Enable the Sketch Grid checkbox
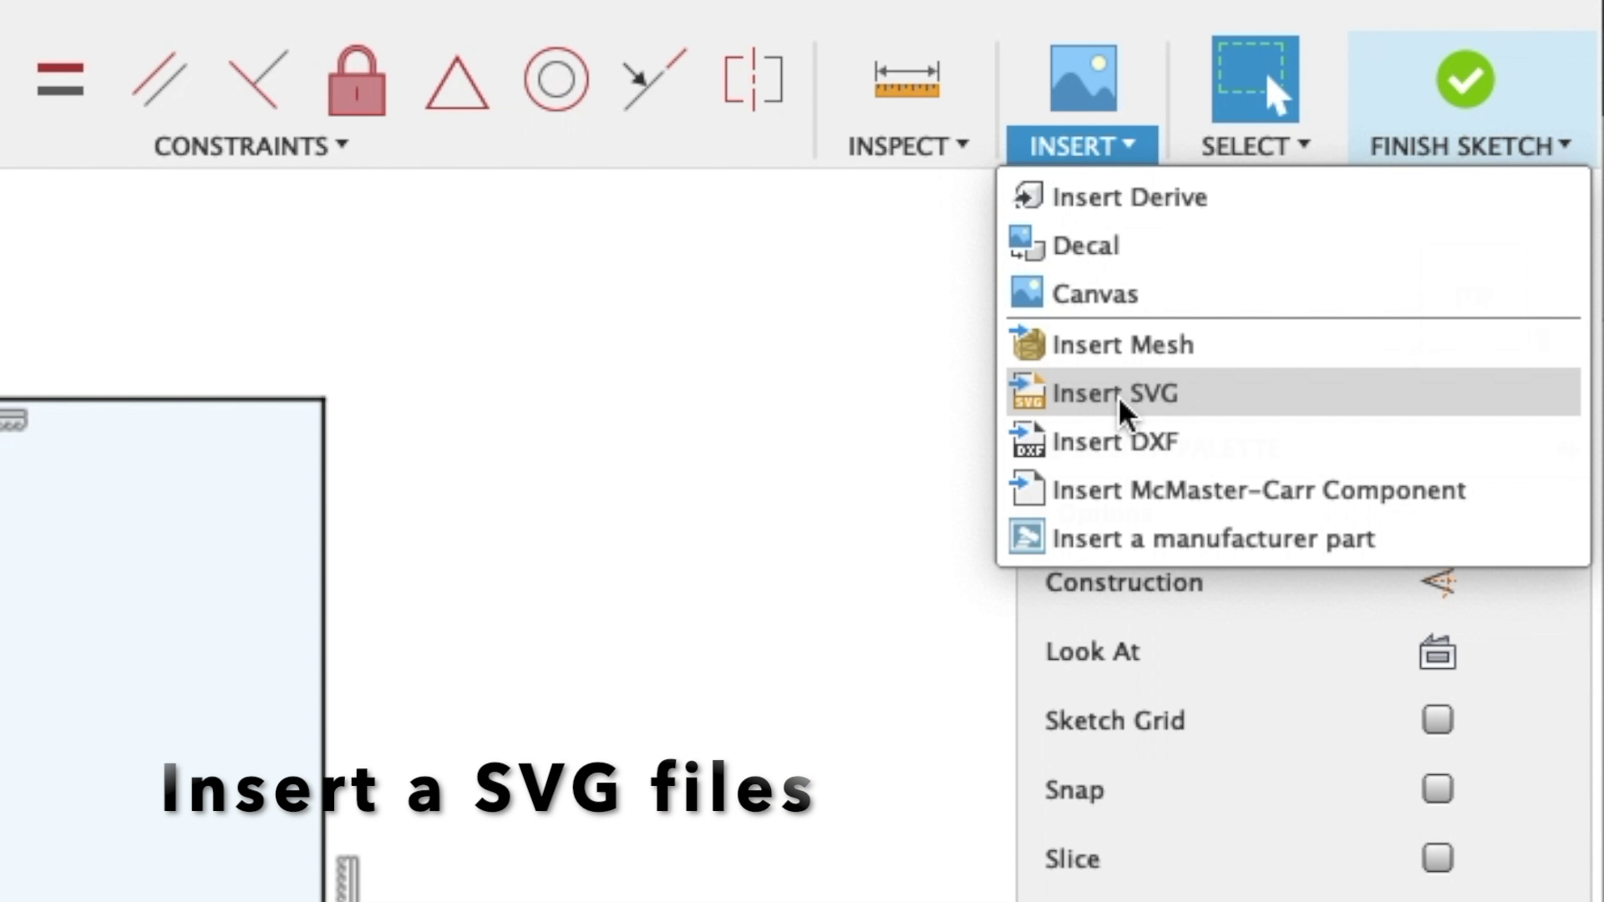Screen dimensions: 1604x902 click(x=1437, y=719)
